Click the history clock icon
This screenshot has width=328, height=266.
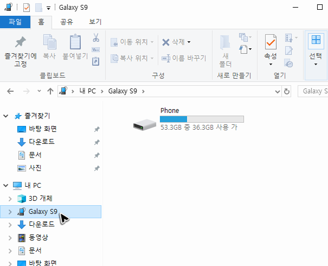click(288, 63)
